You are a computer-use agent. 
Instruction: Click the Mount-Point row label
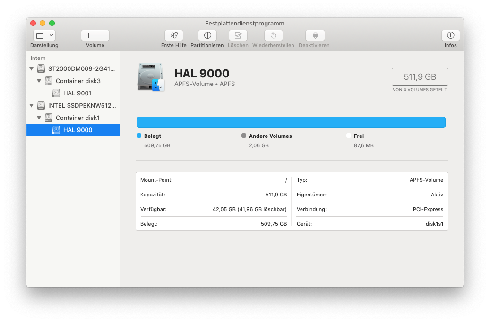[x=156, y=180]
